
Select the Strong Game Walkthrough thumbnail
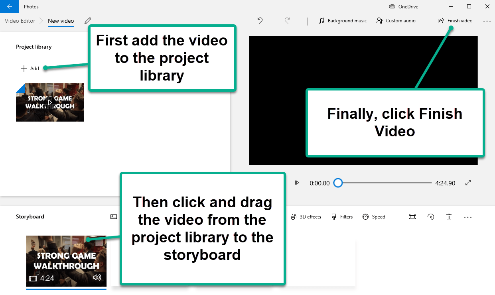[49, 102]
